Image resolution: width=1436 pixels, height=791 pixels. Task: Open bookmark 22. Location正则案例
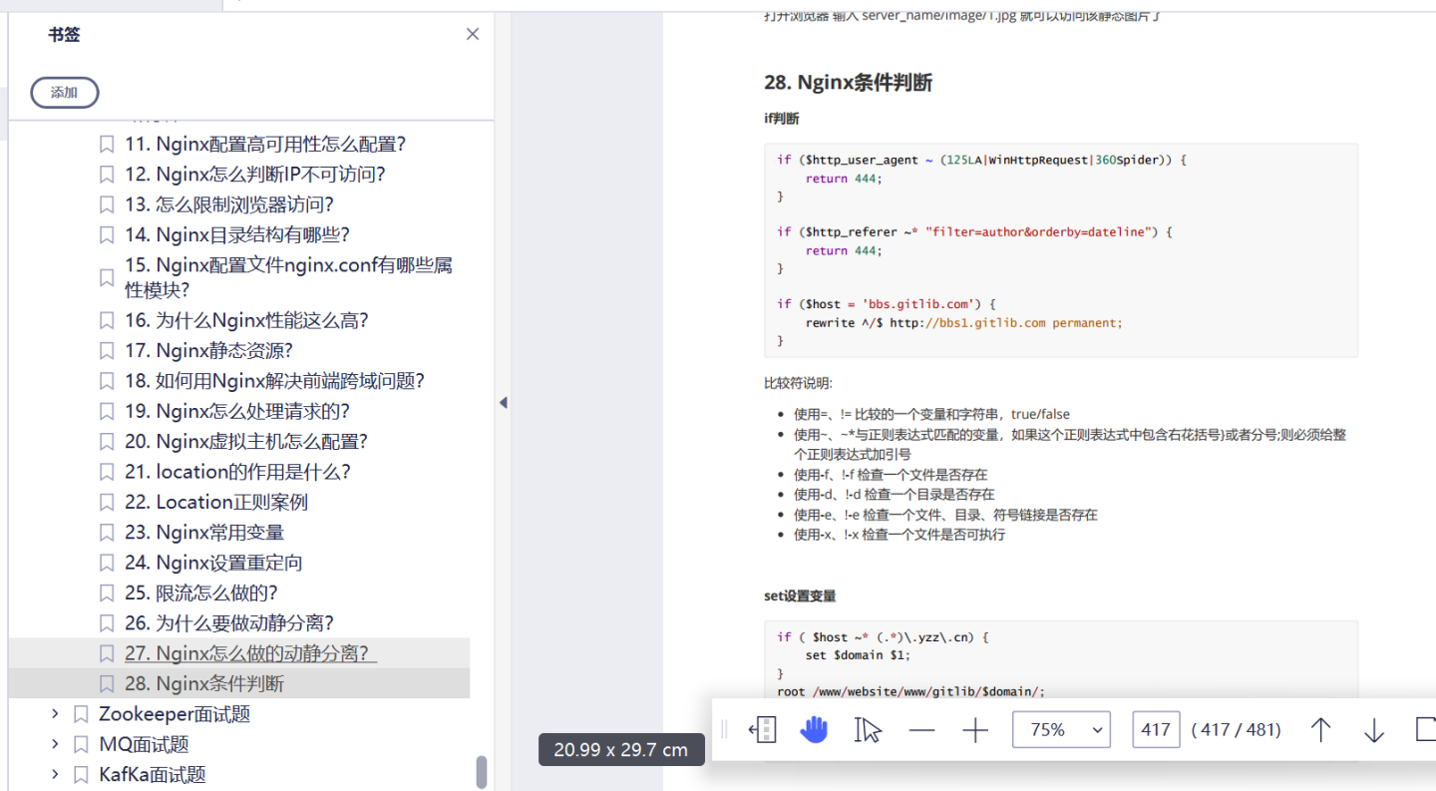coord(216,502)
